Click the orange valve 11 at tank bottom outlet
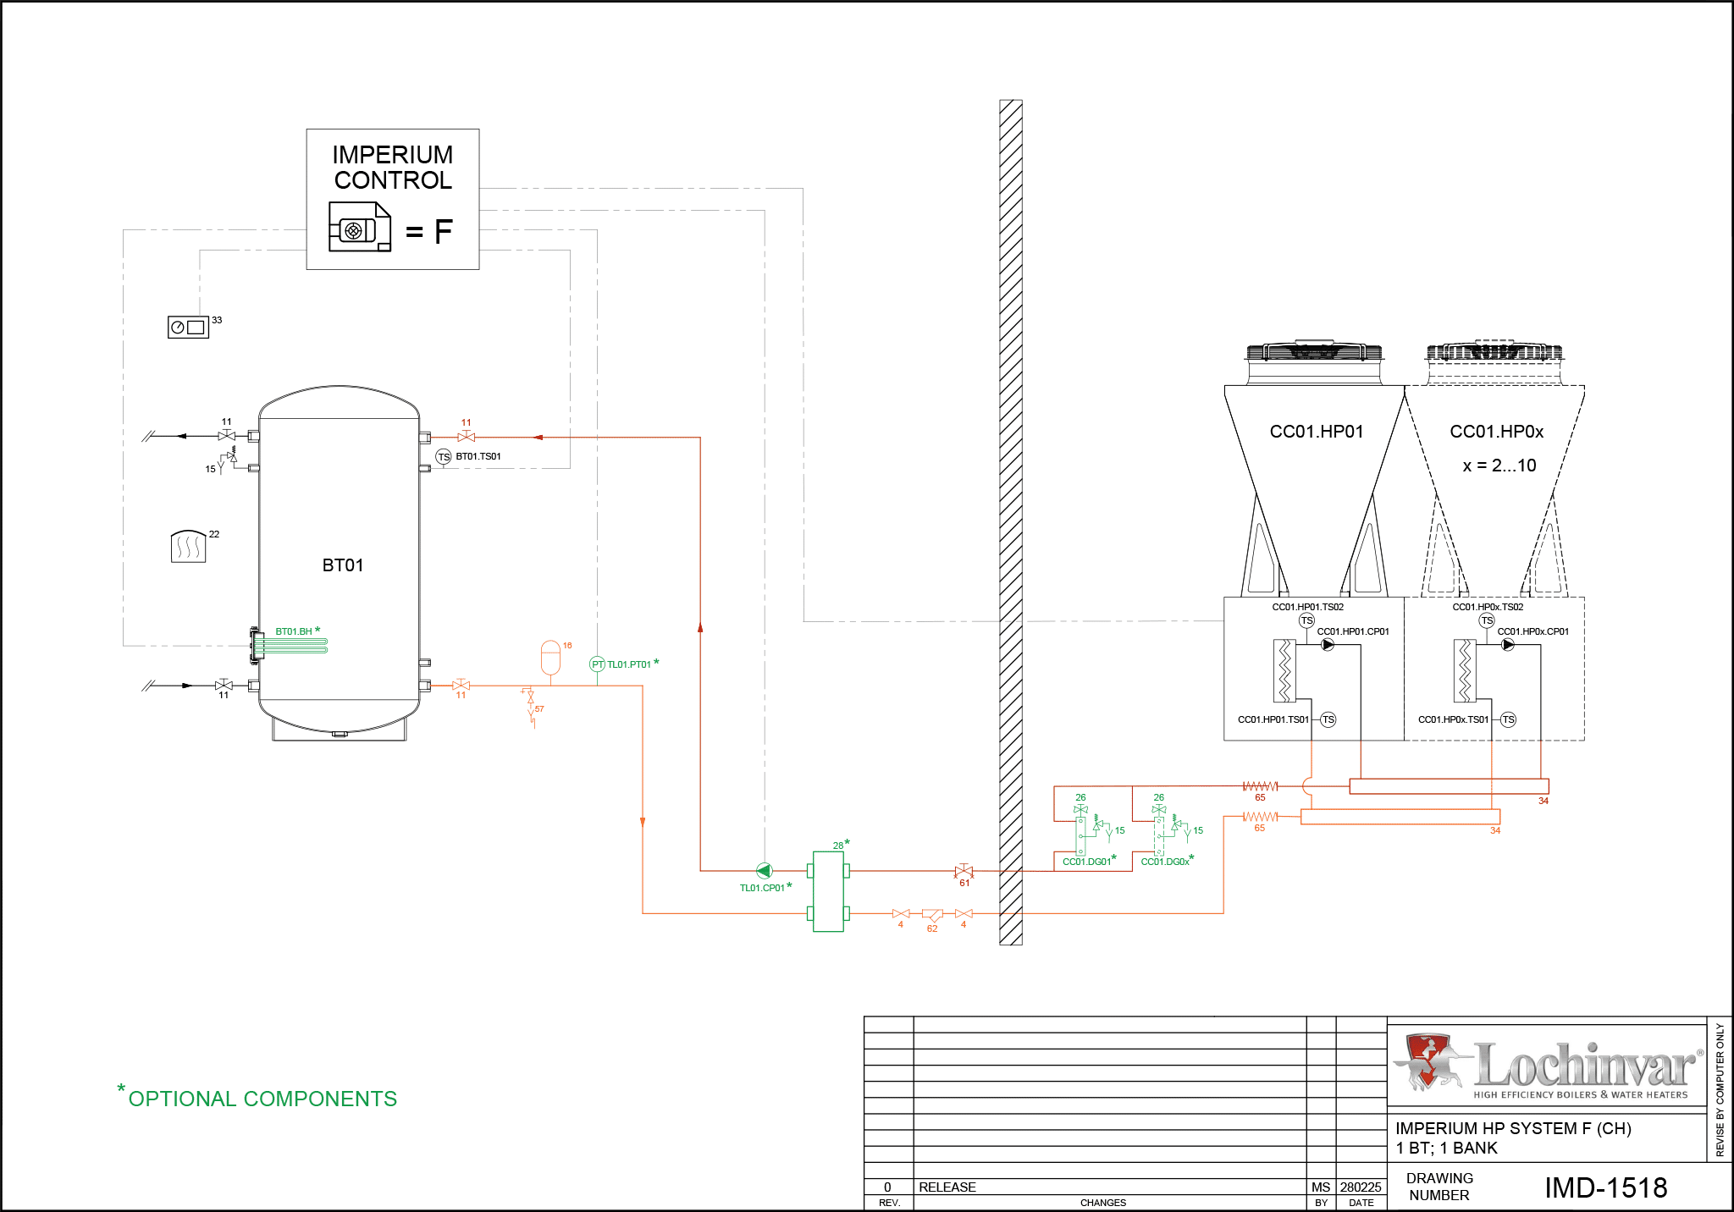The height and width of the screenshot is (1212, 1734). click(461, 685)
